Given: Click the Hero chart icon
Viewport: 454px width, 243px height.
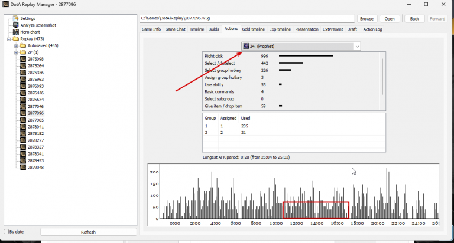Looking at the screenshot, I should pyautogui.click(x=15, y=32).
